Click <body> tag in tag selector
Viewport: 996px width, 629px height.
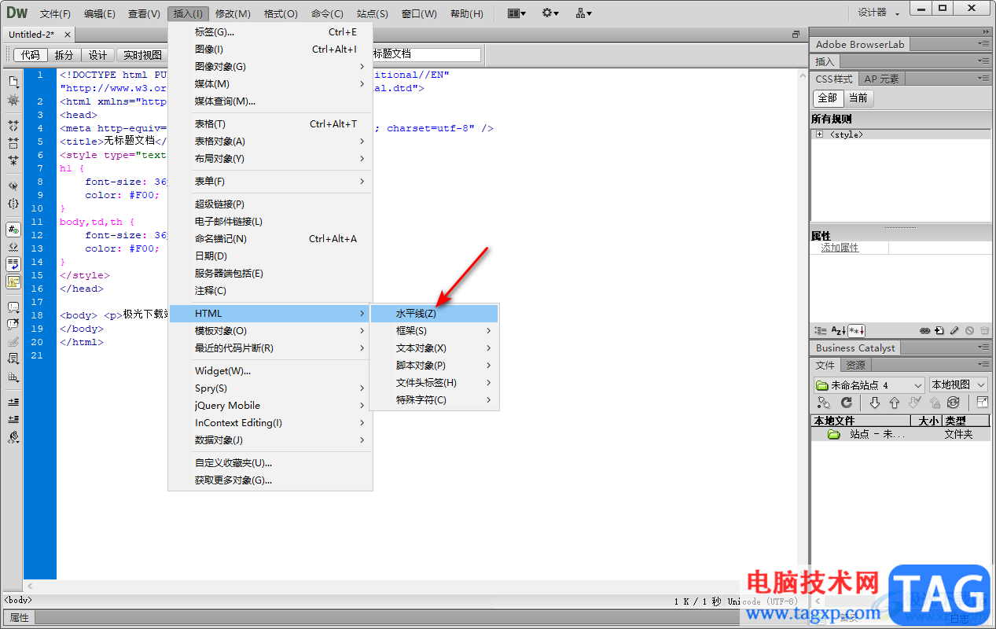pyautogui.click(x=18, y=600)
